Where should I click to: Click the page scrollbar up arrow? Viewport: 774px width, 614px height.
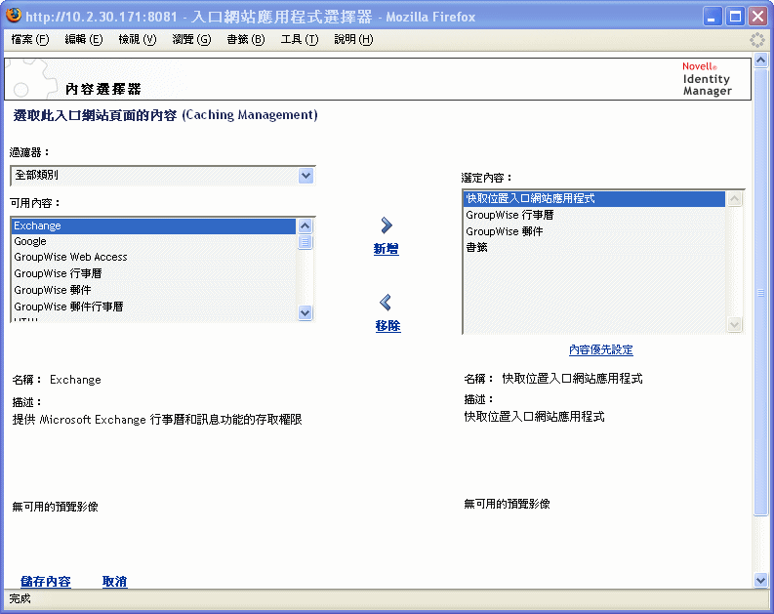pos(760,61)
